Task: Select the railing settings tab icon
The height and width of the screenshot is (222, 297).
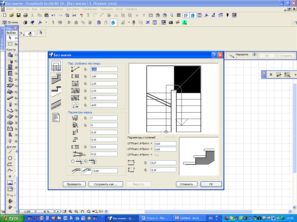Action: [x=56, y=104]
